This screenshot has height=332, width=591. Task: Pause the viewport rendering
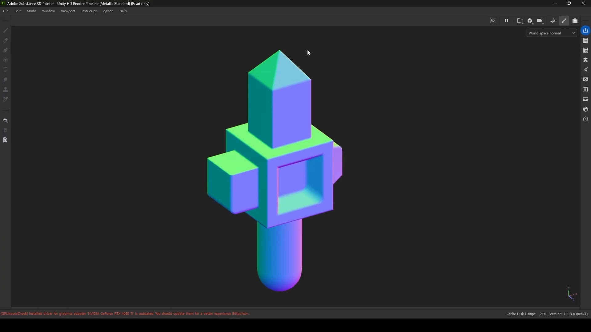pyautogui.click(x=507, y=21)
